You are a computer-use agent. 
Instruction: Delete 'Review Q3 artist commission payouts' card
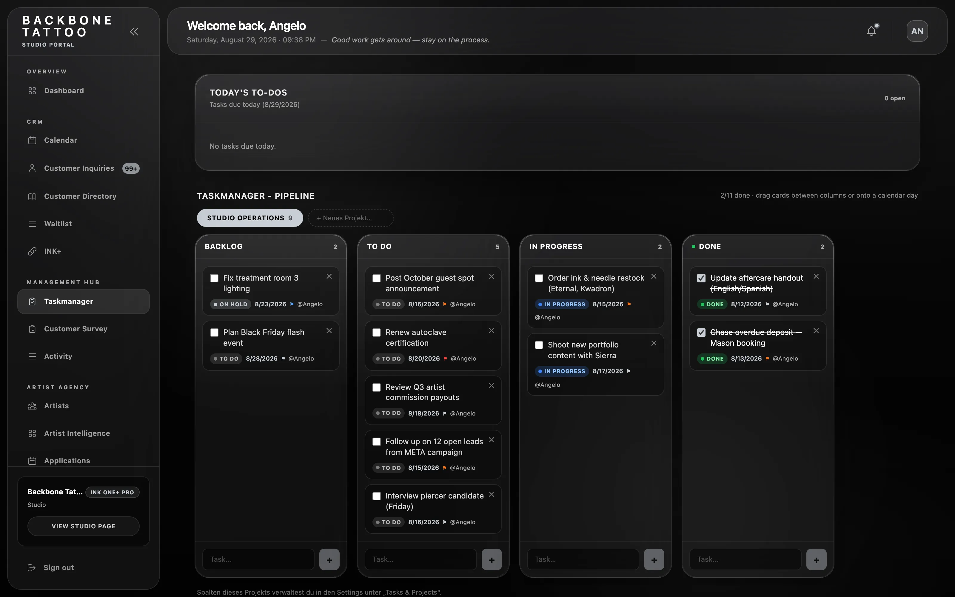pyautogui.click(x=491, y=386)
